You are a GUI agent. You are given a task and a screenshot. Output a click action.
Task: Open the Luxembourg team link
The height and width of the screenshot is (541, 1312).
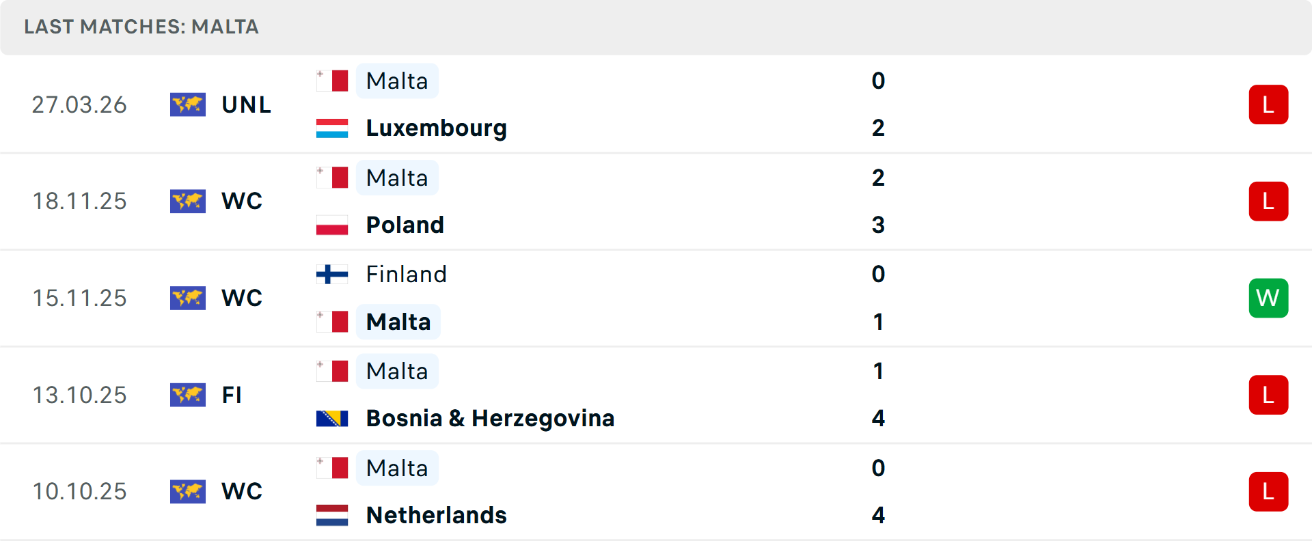tap(436, 128)
